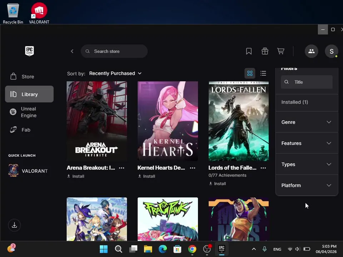Image resolution: width=343 pixels, height=257 pixels.
Task: Open the Windows Start menu
Action: [104, 249]
